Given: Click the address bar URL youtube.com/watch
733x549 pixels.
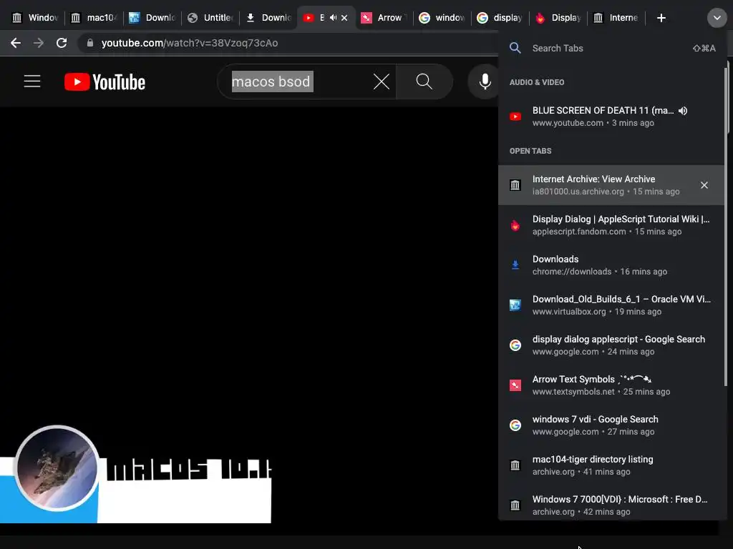Looking at the screenshot, I should click(x=190, y=43).
